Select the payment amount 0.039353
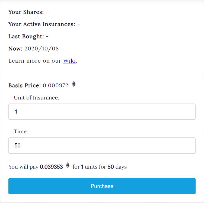The width and height of the screenshot is (204, 203). pos(51,167)
